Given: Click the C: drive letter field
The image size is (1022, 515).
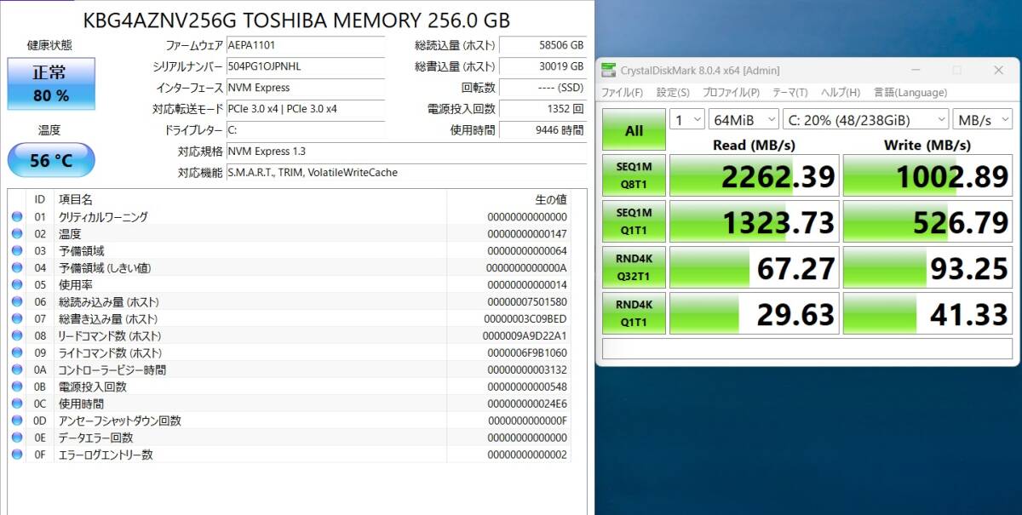Looking at the screenshot, I should point(305,130).
